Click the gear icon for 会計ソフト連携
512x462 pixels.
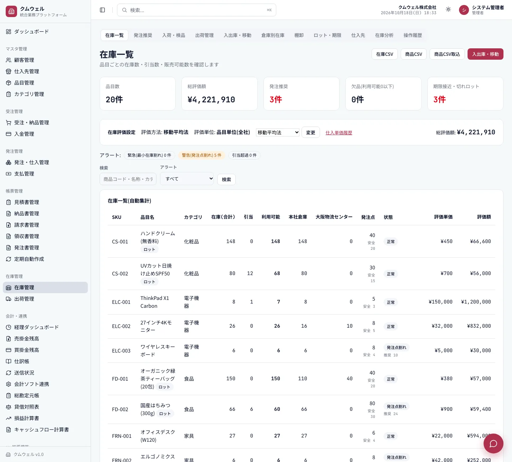tap(9, 384)
